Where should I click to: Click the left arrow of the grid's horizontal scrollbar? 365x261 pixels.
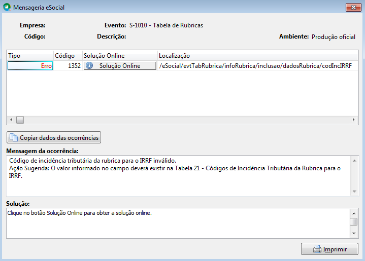click(x=11, y=120)
